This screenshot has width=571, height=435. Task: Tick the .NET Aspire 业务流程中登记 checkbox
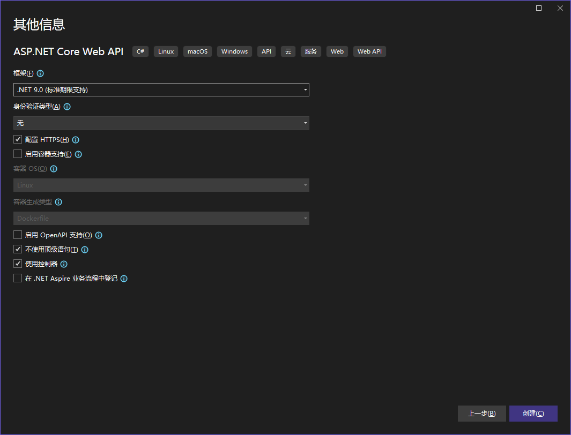[18, 278]
